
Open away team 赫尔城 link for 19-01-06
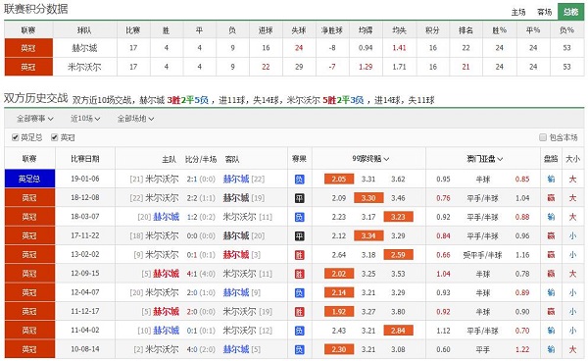pos(236,179)
